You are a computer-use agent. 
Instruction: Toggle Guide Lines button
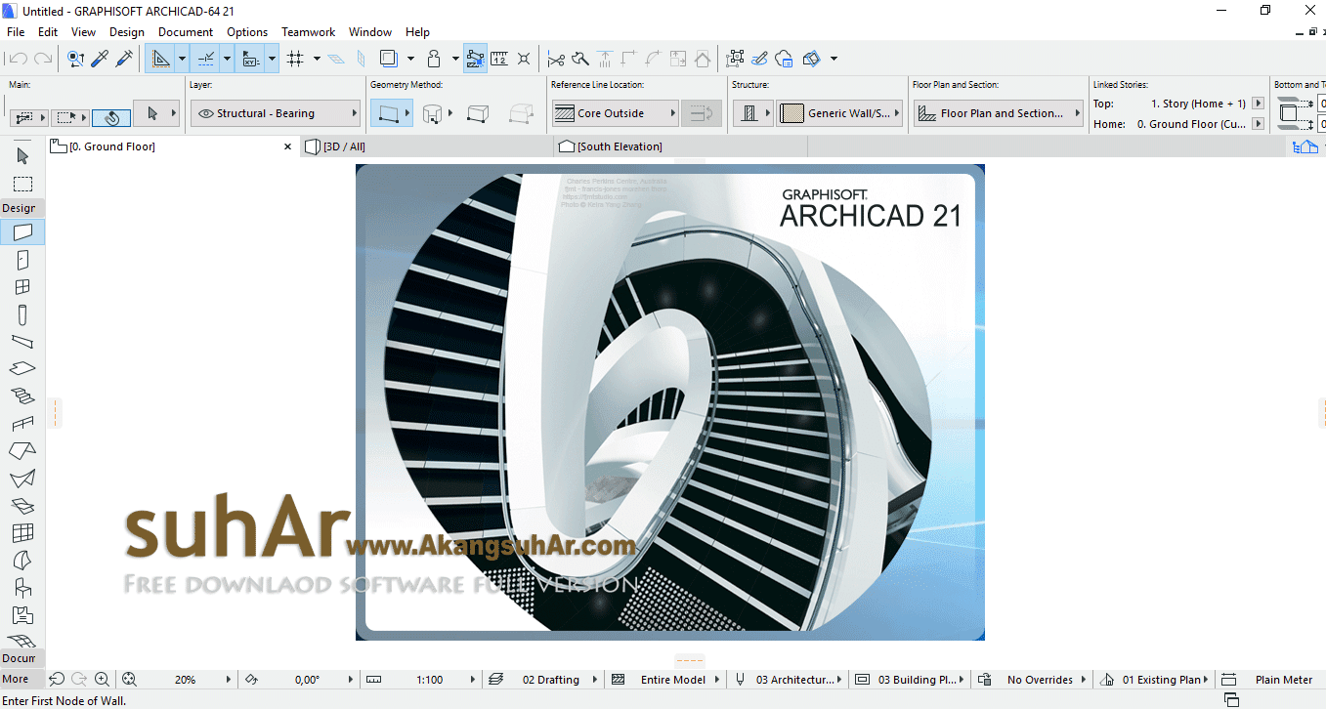point(160,59)
